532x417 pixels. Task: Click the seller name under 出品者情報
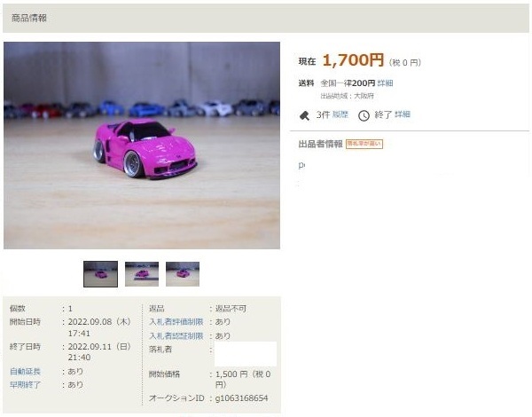click(x=301, y=165)
